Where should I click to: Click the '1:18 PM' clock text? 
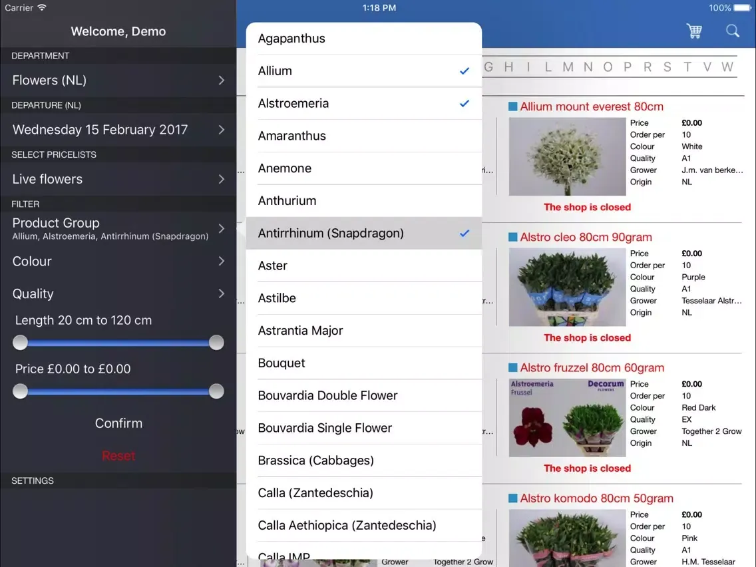[x=379, y=8]
